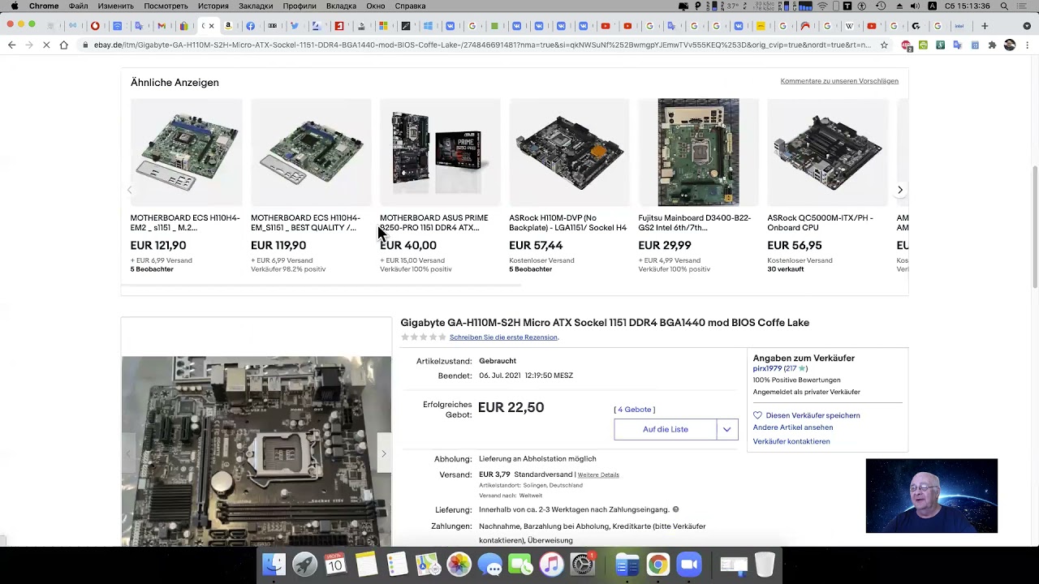Open Zoom from the Dock
This screenshot has width=1039, height=584.
tap(688, 564)
